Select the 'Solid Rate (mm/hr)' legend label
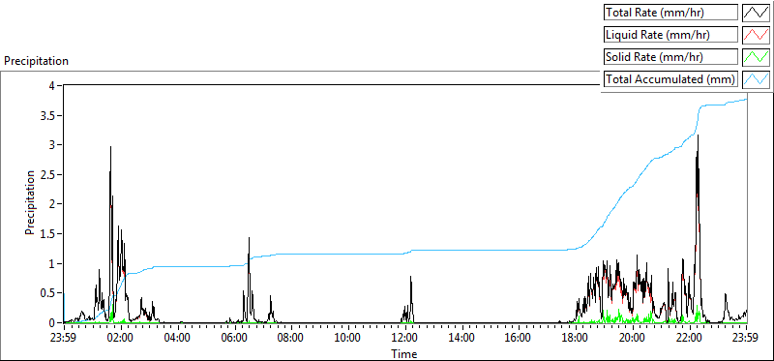 (670, 57)
